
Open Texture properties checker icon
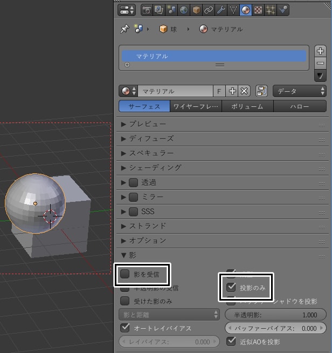tap(258, 10)
